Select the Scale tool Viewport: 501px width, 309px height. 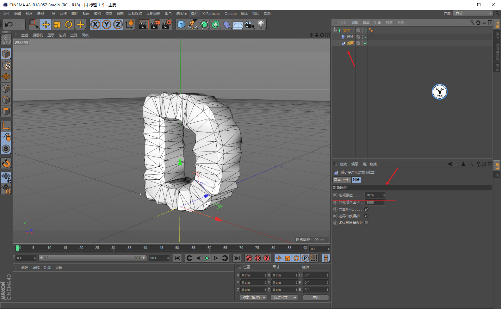tap(57, 24)
